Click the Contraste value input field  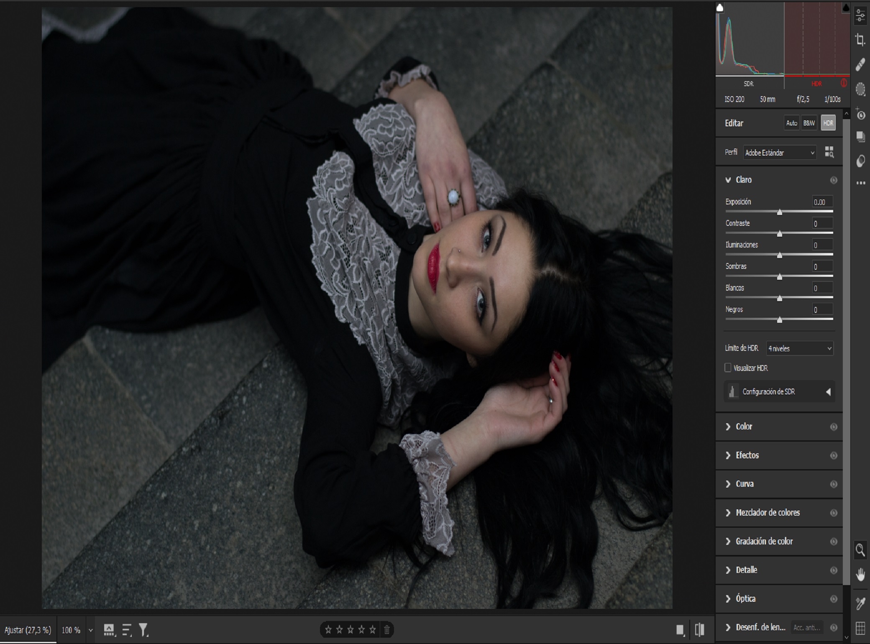(822, 223)
